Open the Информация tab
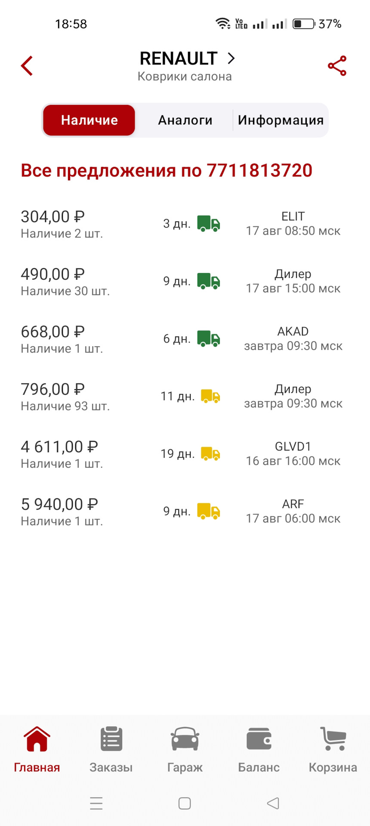 (281, 120)
